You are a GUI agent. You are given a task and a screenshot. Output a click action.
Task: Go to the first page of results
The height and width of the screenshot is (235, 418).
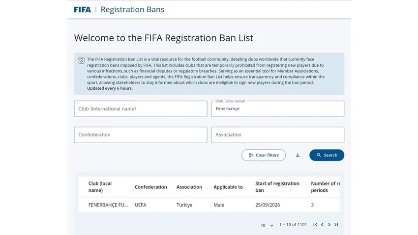click(315, 225)
